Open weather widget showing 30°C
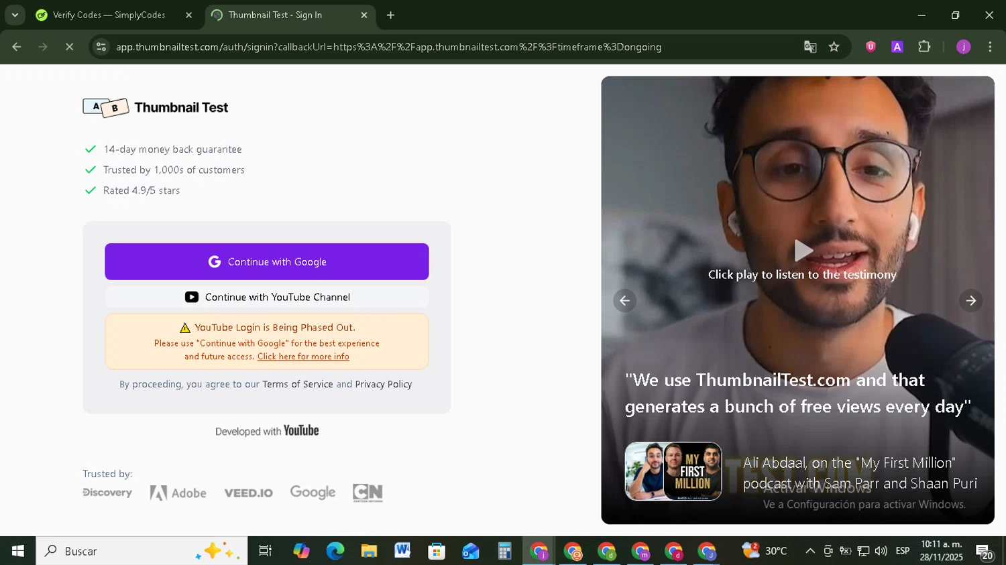This screenshot has width=1006, height=565. [x=765, y=551]
